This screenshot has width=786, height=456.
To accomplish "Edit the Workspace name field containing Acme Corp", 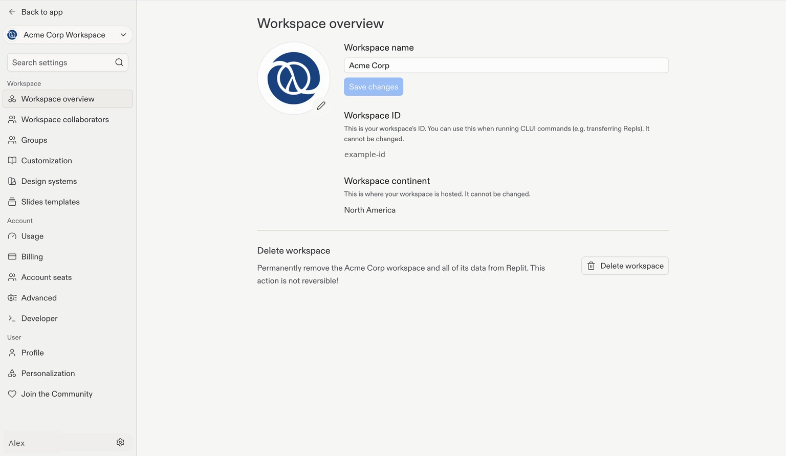I will [506, 66].
